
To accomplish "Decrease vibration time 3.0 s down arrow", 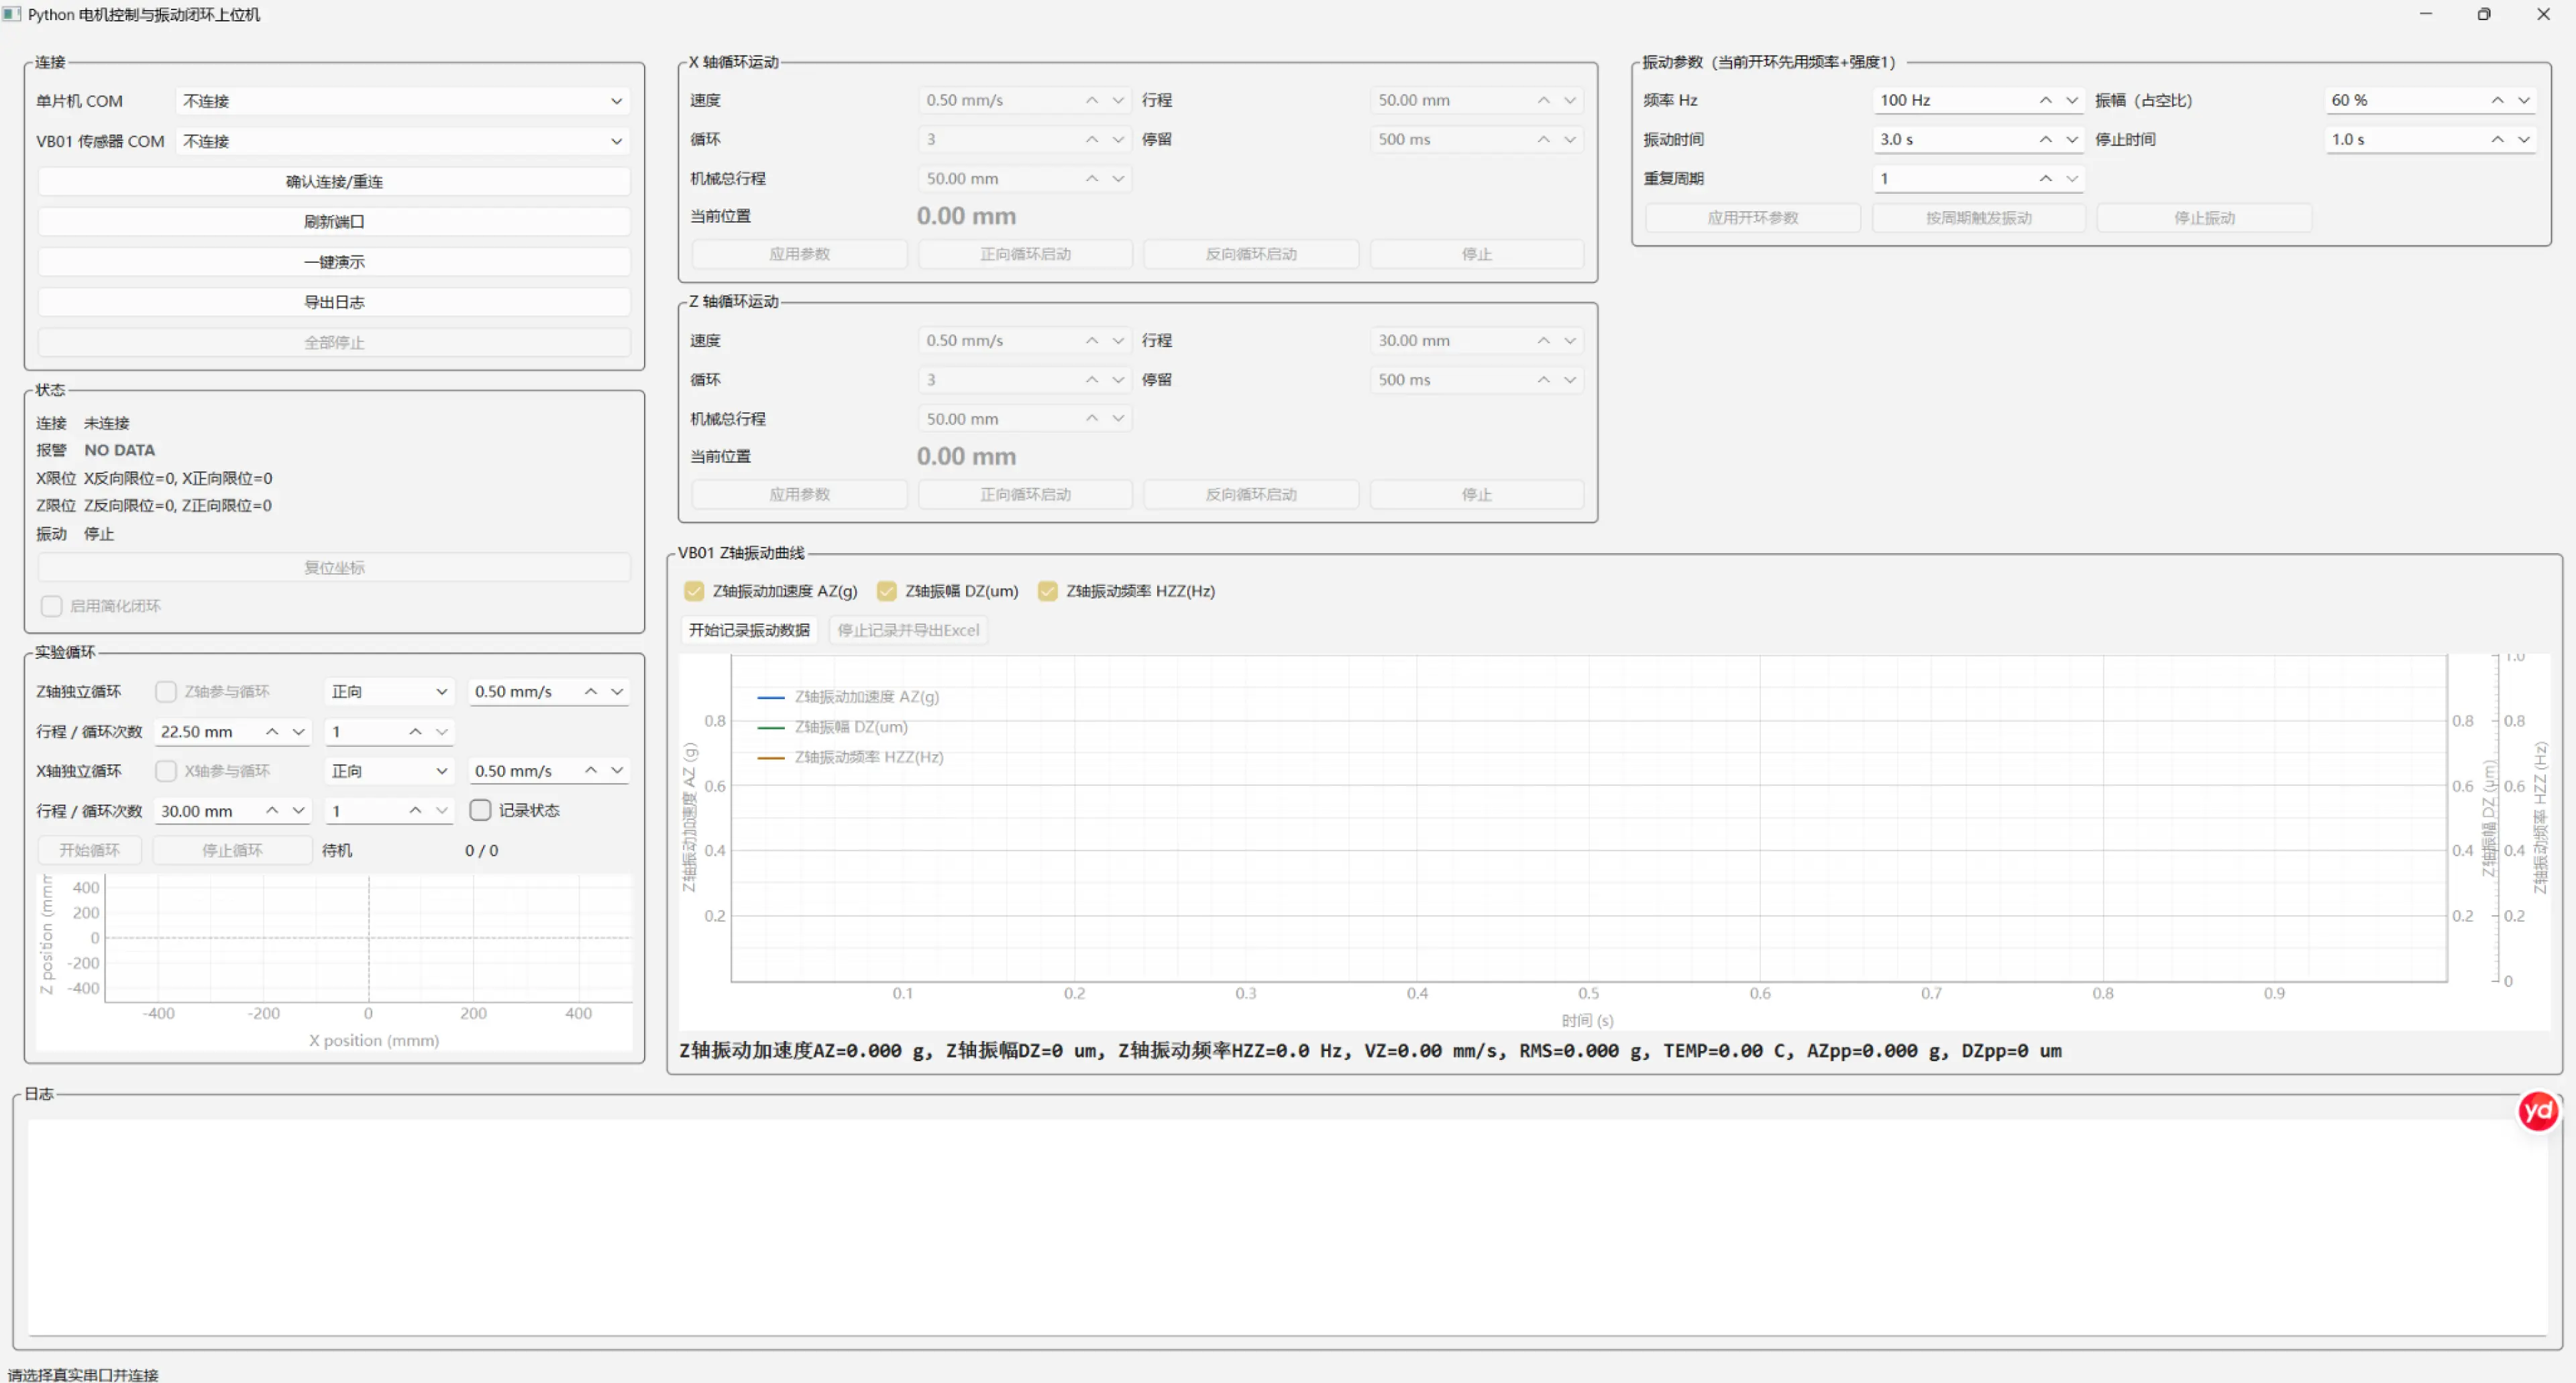I will coord(2072,139).
